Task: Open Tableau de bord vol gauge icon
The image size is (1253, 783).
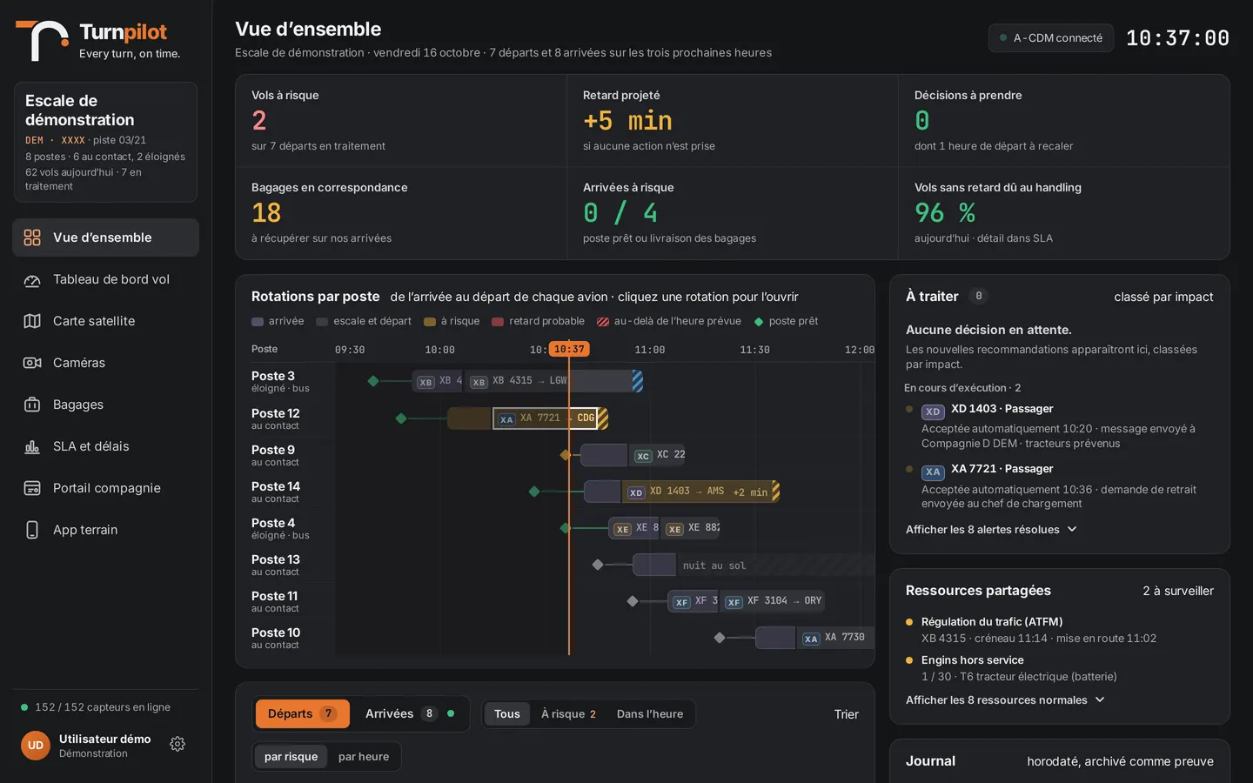Action: (x=32, y=279)
